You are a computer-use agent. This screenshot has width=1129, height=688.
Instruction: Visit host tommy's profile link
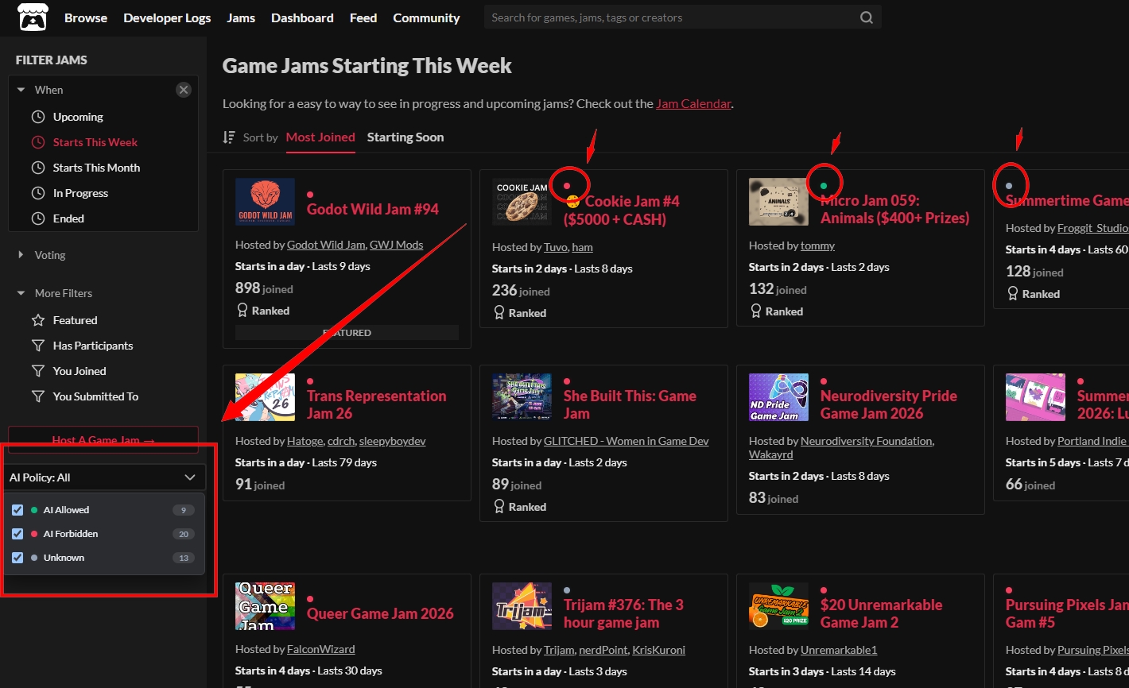pos(818,245)
